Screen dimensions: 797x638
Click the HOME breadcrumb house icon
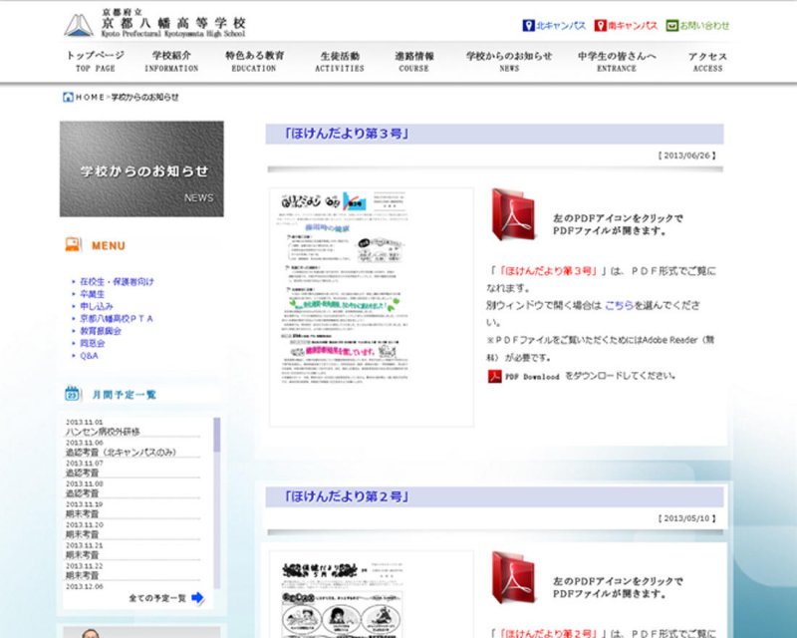point(68,97)
